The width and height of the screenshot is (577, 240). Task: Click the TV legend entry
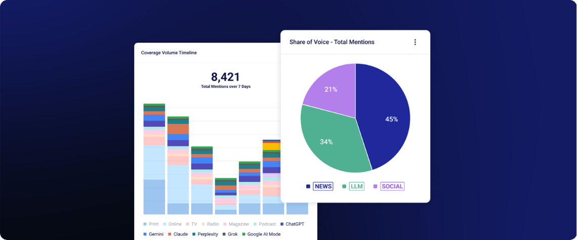(x=191, y=224)
